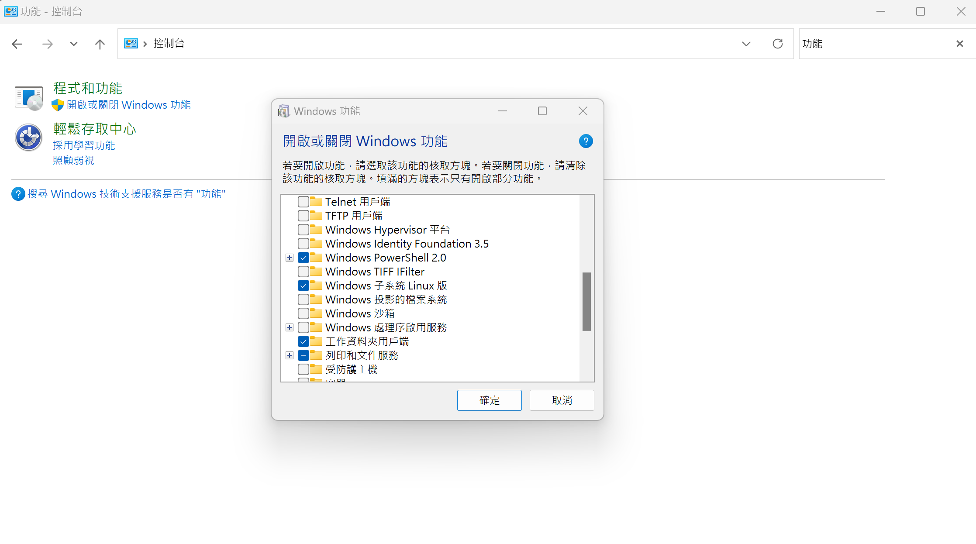Click the Up one level arrow

pos(100,44)
